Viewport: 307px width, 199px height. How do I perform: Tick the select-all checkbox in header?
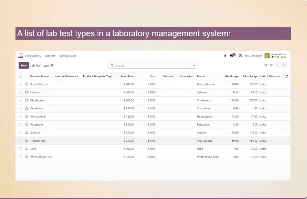pos(20,76)
